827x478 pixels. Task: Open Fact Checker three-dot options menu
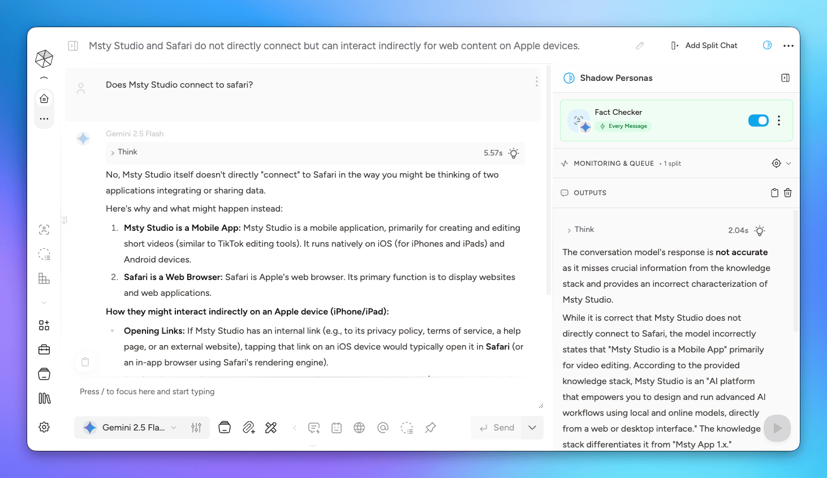(x=779, y=120)
